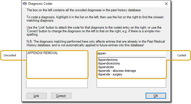Close the Diagnosis Coder dialog

click(166, 4)
